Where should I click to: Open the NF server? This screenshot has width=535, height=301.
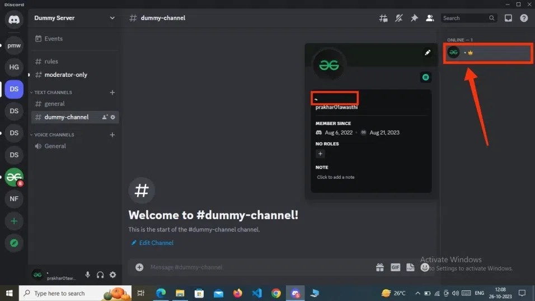(14, 199)
